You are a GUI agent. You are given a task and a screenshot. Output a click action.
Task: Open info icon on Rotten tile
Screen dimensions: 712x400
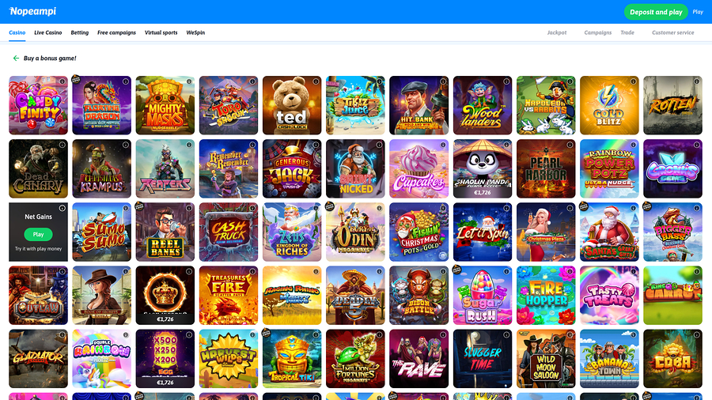point(696,81)
